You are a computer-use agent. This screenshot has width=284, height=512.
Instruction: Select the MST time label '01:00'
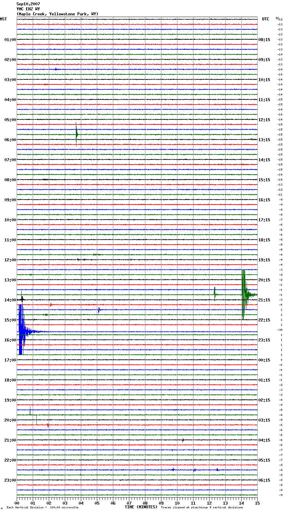click(x=10, y=40)
